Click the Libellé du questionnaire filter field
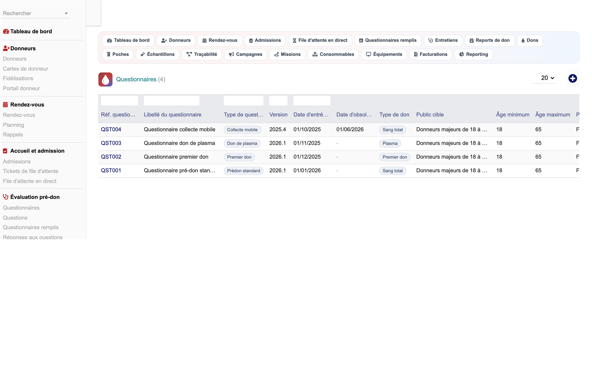 pyautogui.click(x=172, y=101)
